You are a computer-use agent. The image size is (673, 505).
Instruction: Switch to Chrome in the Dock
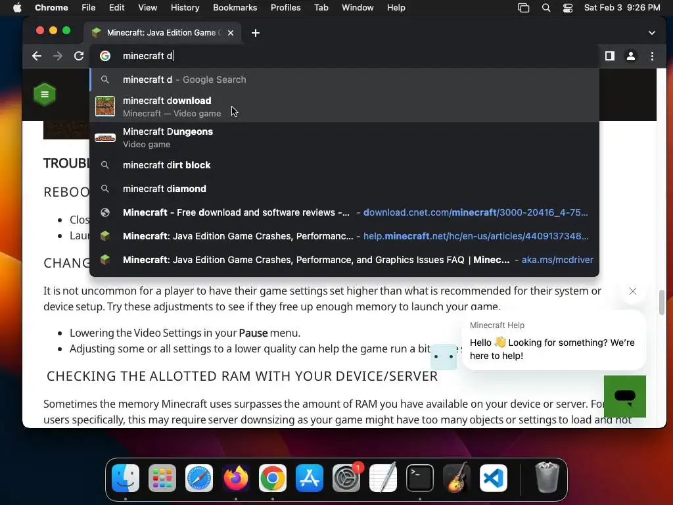coord(273,477)
